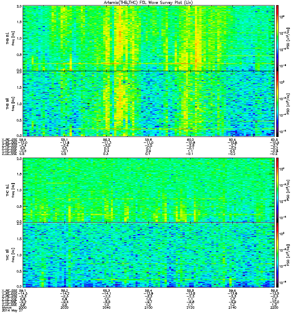The width and height of the screenshot is (293, 313).
Task: Select the 'THC B⊥ freq [Hz]' axis label
Action: click(11, 190)
